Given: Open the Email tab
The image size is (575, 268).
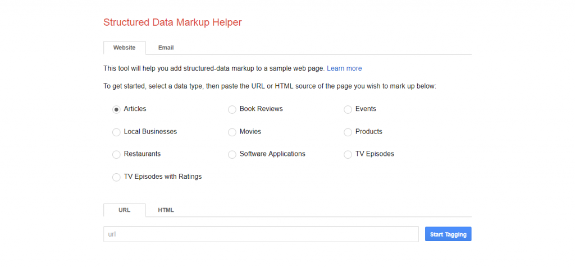Looking at the screenshot, I should 166,48.
